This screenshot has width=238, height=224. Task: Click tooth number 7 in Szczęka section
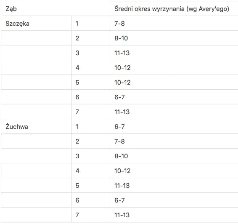click(77, 112)
